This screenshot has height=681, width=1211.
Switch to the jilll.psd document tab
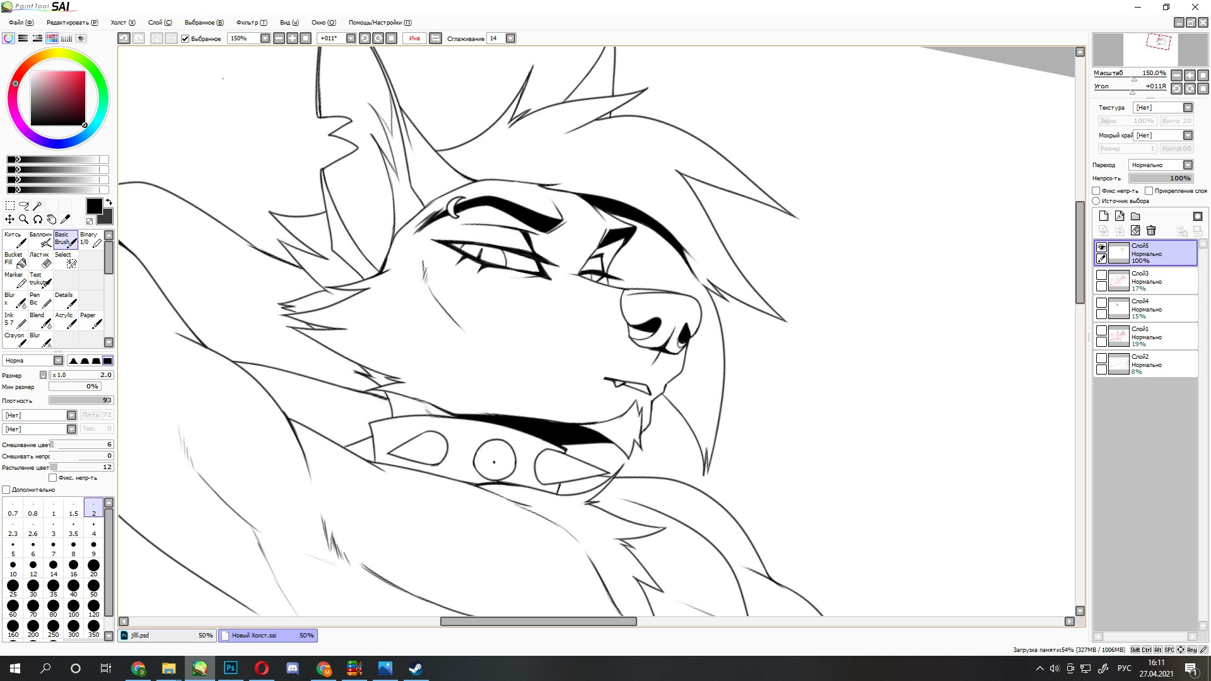point(167,636)
